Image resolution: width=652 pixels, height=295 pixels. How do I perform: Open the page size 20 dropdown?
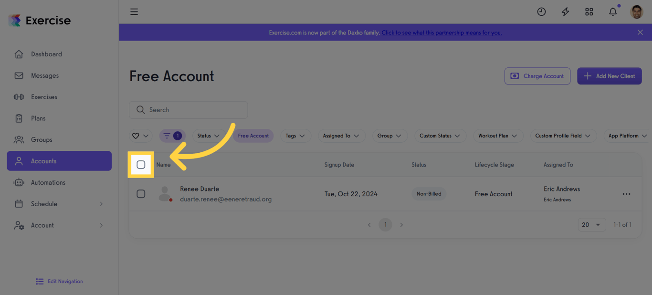pyautogui.click(x=592, y=224)
